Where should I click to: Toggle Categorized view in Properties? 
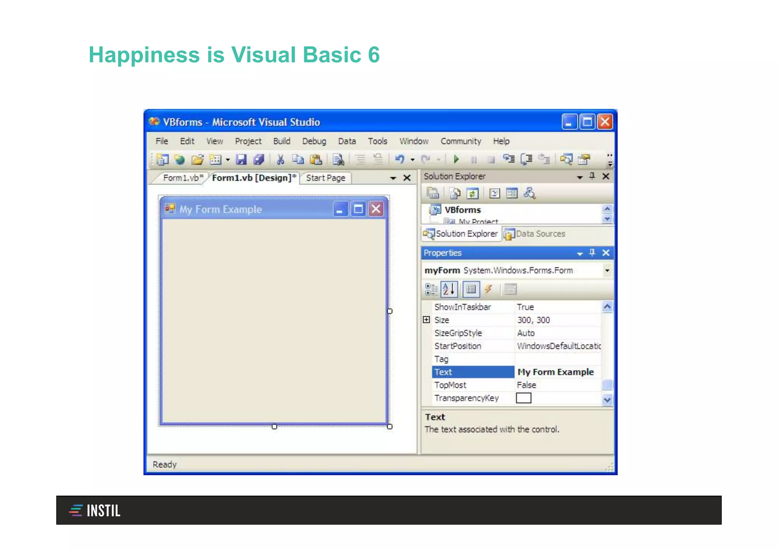[x=431, y=289]
